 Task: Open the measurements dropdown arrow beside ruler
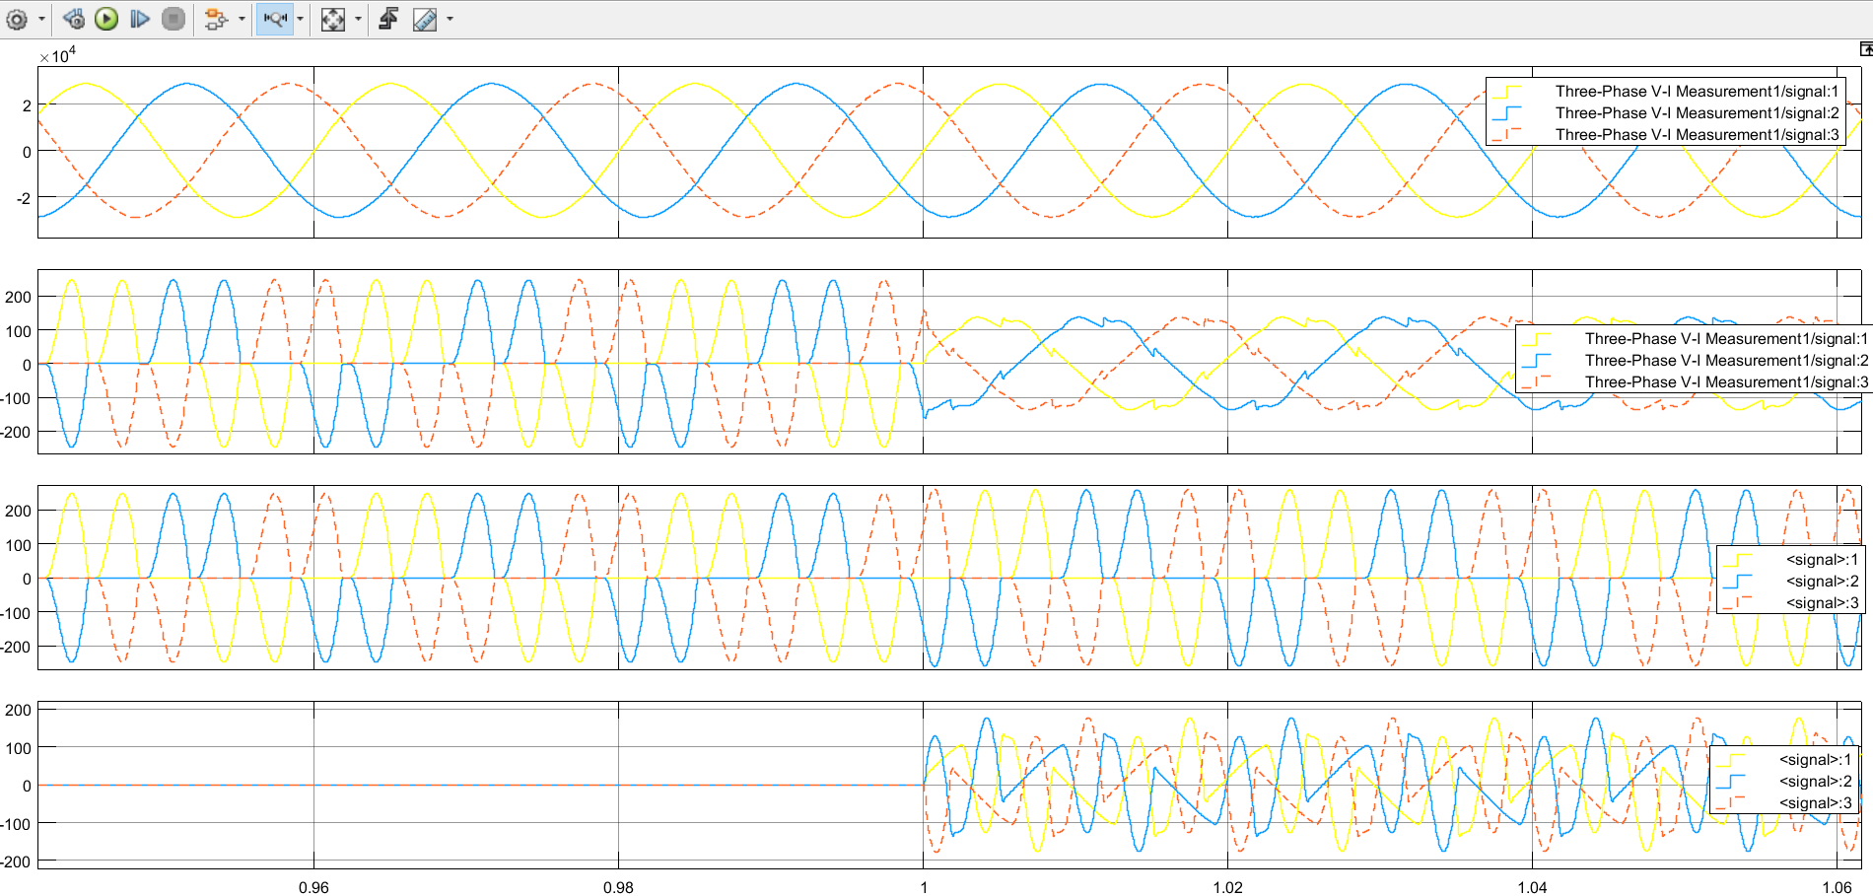tap(451, 19)
